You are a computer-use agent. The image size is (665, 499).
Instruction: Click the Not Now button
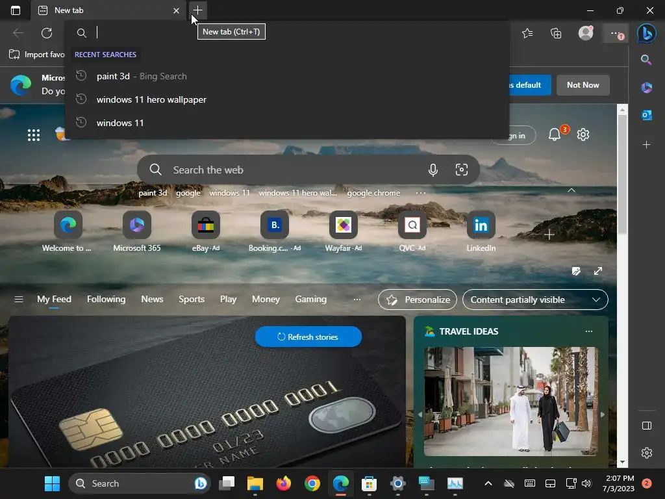[x=583, y=85]
